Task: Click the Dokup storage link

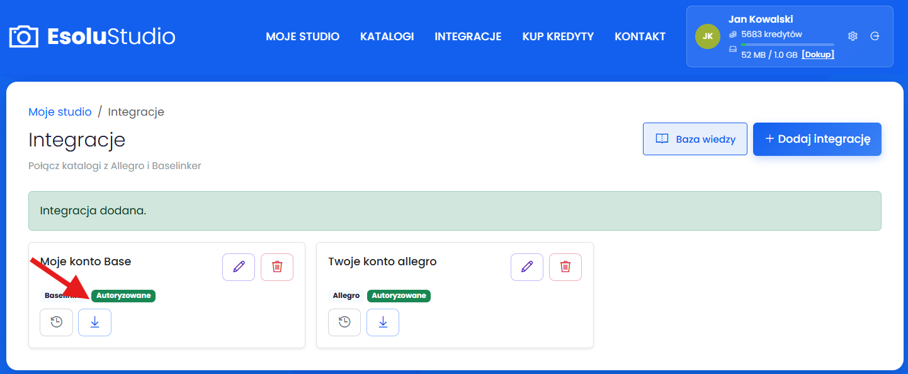Action: 818,55
